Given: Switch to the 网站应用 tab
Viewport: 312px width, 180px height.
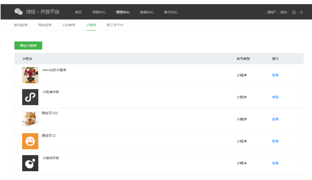Looking at the screenshot, I should click(45, 25).
